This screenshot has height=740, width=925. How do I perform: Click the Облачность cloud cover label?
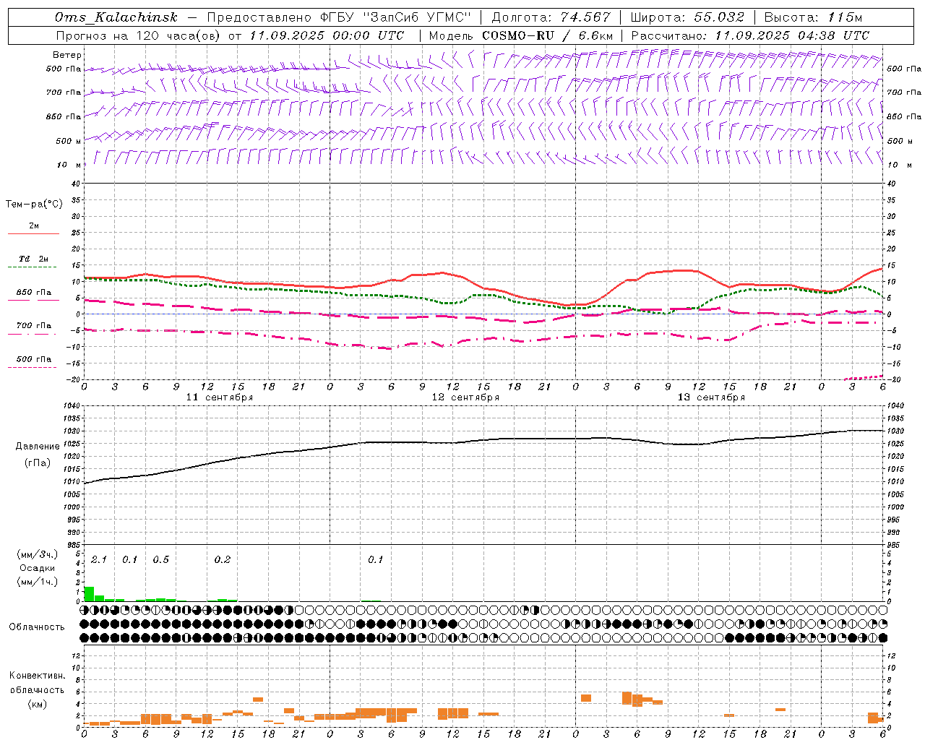pyautogui.click(x=37, y=627)
